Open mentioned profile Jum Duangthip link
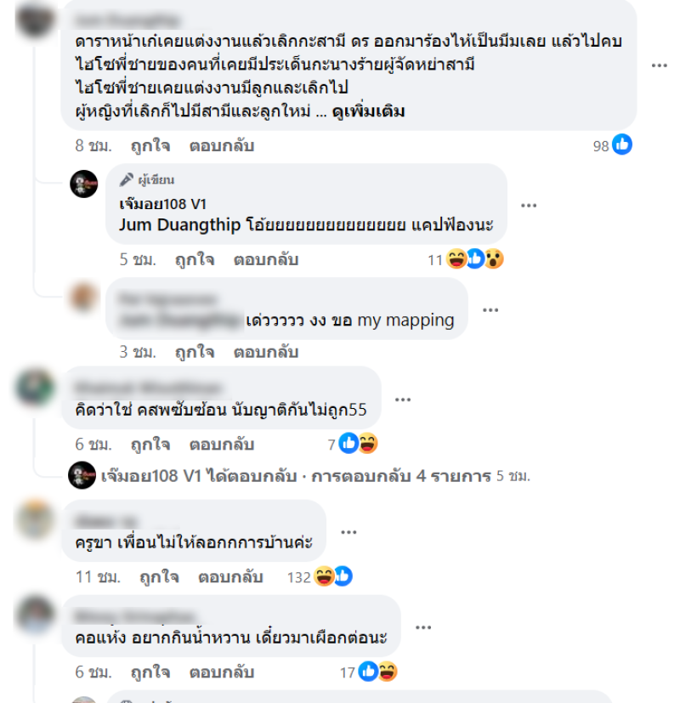The image size is (680, 703). pos(179,224)
